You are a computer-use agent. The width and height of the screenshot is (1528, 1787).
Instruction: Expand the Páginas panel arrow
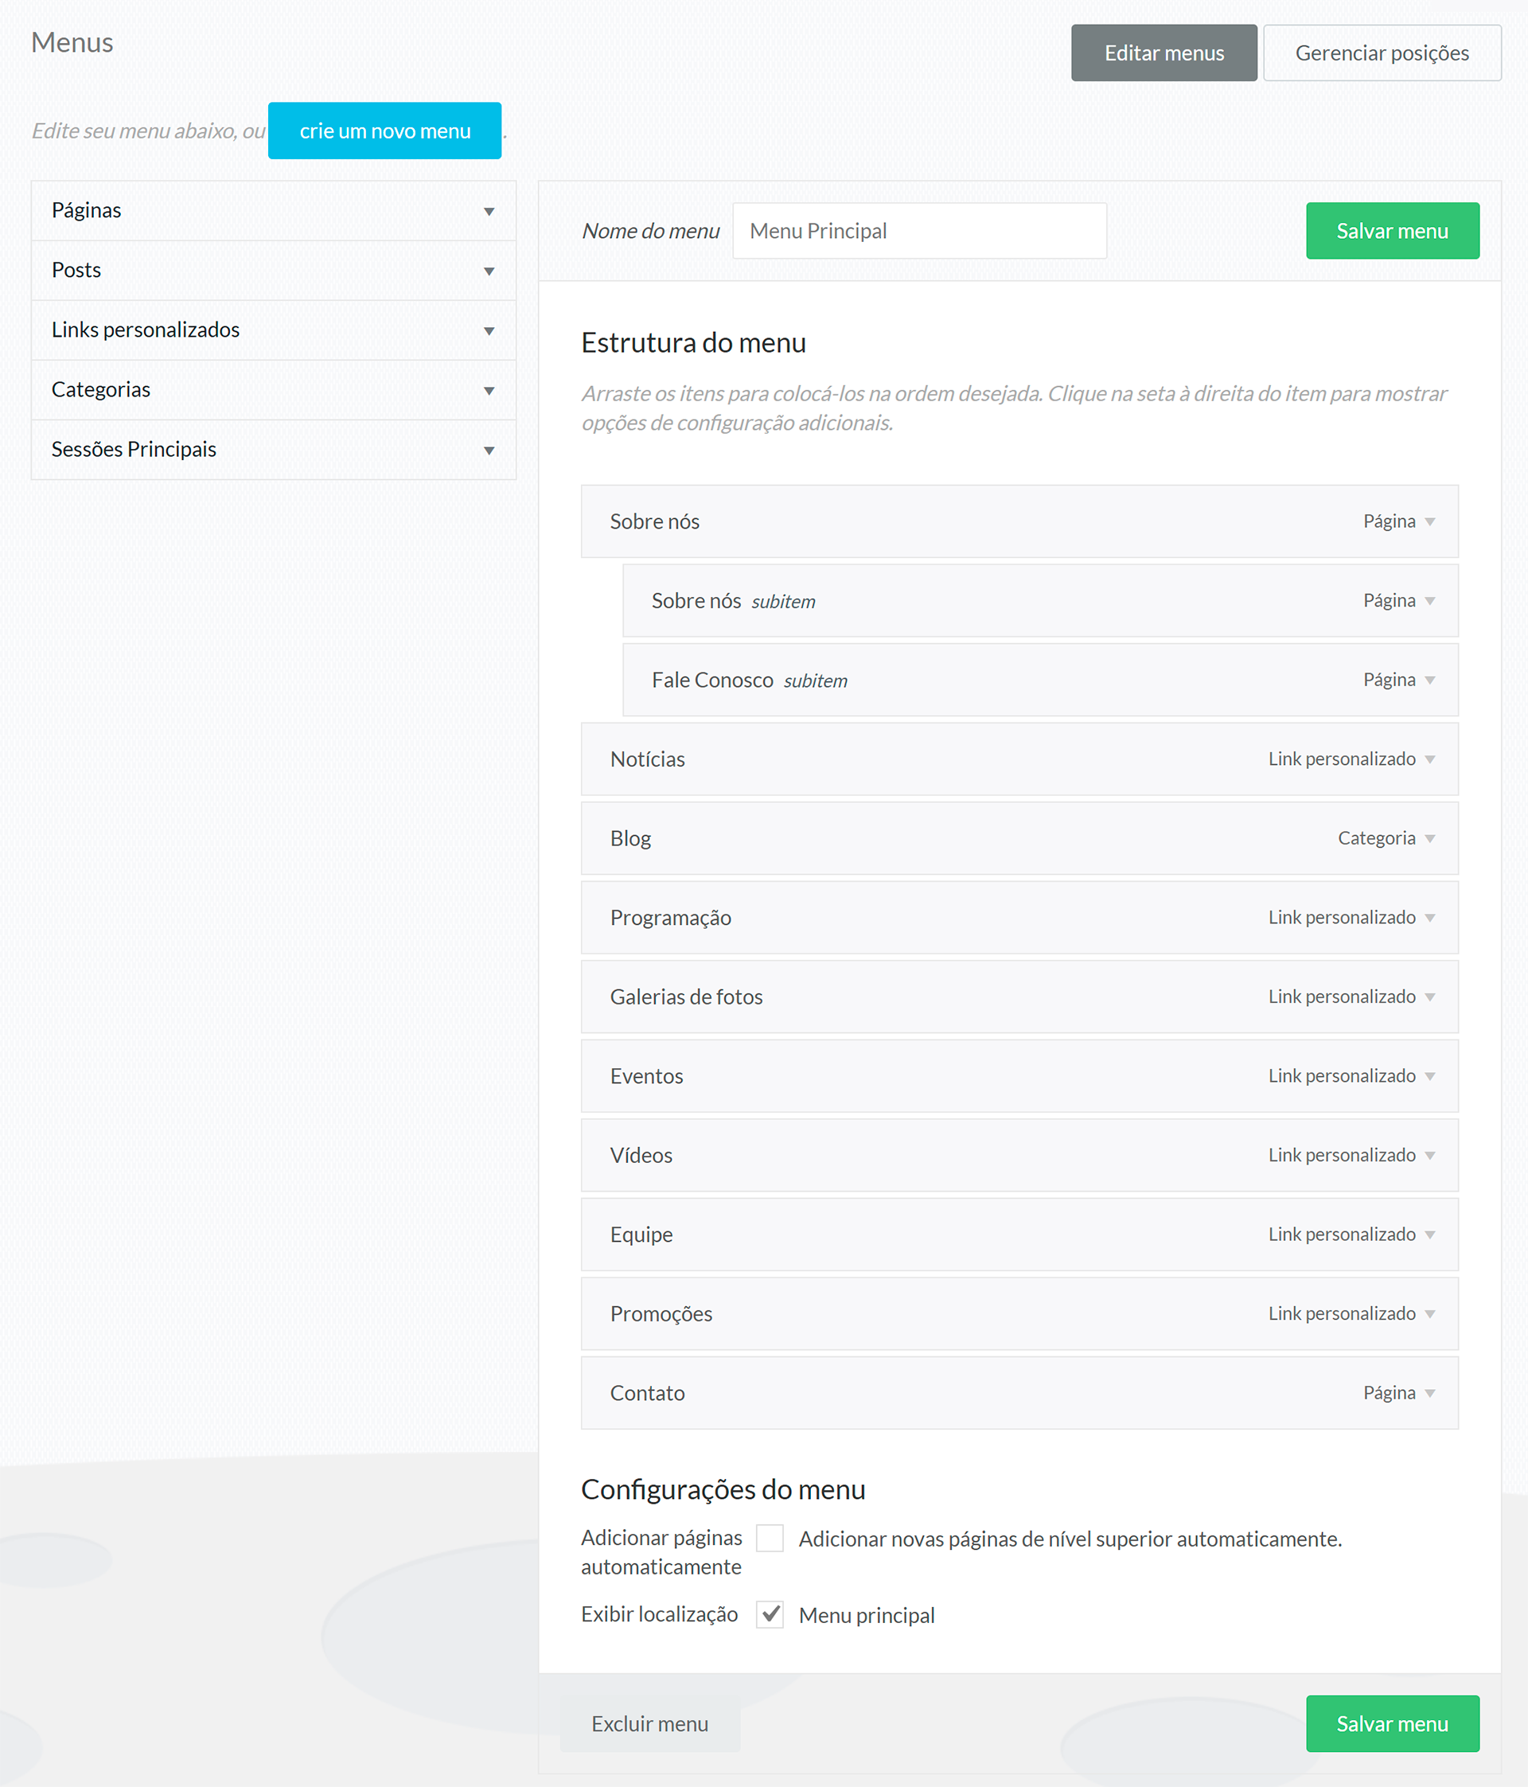(x=489, y=211)
